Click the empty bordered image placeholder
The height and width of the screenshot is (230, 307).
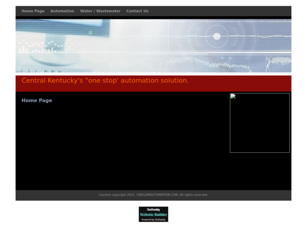[259, 123]
